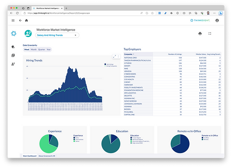
Task: Click FIDELITY INVESTMENTS employer row
Action: click(172, 87)
